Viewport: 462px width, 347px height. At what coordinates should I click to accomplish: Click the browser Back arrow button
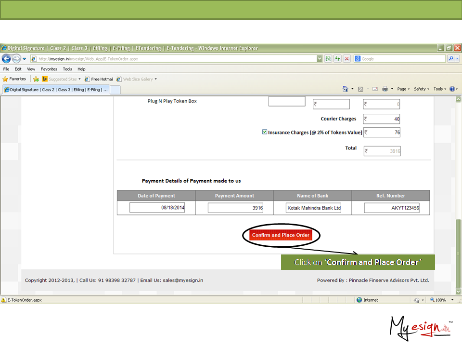click(x=6, y=59)
